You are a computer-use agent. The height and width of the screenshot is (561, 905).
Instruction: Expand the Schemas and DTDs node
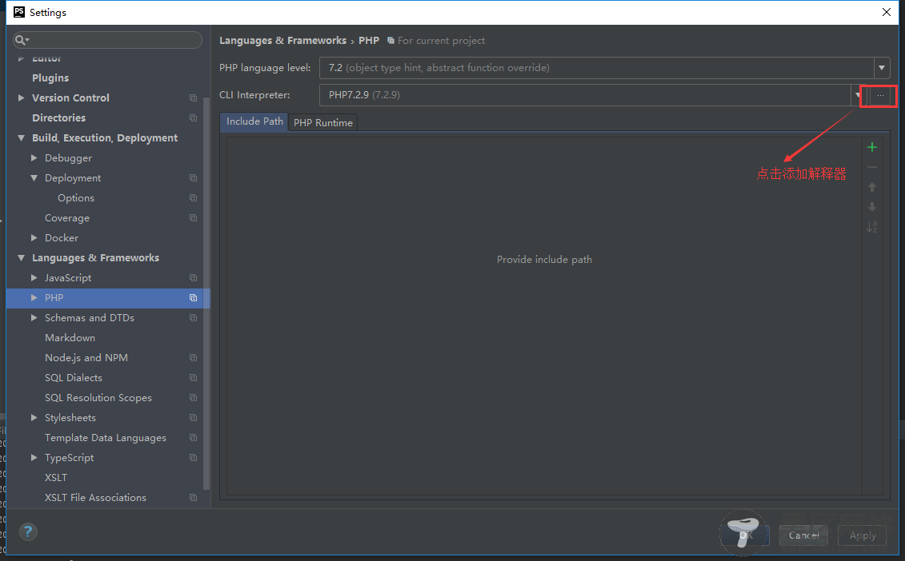(x=34, y=318)
